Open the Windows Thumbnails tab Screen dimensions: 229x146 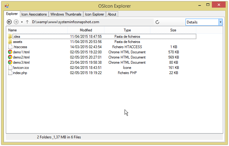pos(66,14)
